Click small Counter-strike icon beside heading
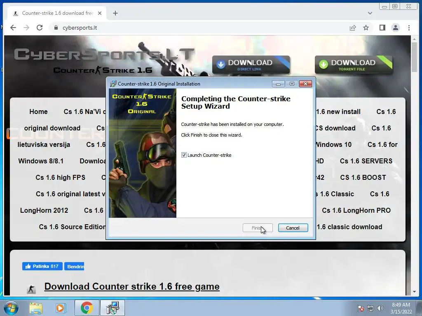The height and width of the screenshot is (316, 422). tap(31, 289)
